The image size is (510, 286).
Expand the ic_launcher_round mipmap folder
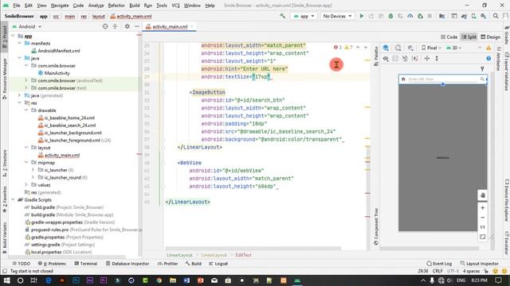tap(33, 177)
